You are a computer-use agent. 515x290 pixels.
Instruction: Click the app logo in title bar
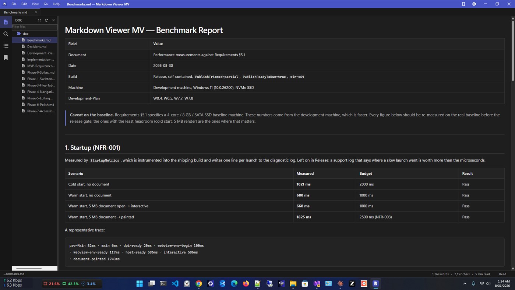4,4
